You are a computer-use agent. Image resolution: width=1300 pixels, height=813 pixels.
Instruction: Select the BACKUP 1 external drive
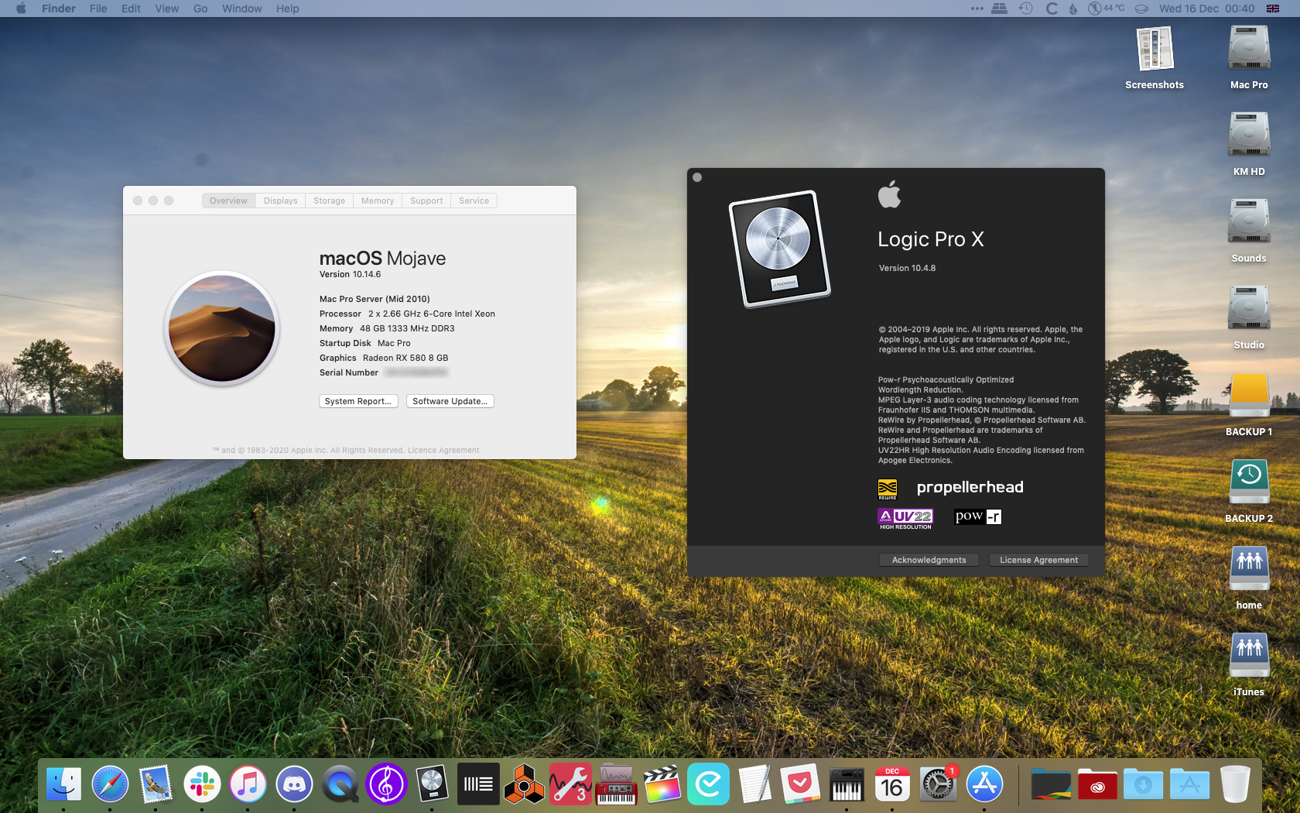click(x=1249, y=395)
